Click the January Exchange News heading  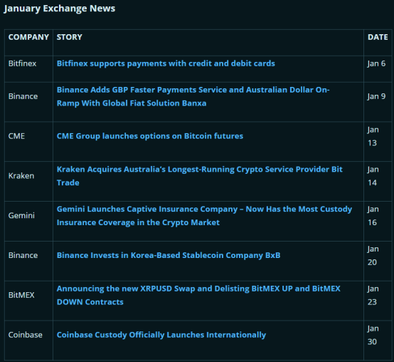tap(60, 9)
